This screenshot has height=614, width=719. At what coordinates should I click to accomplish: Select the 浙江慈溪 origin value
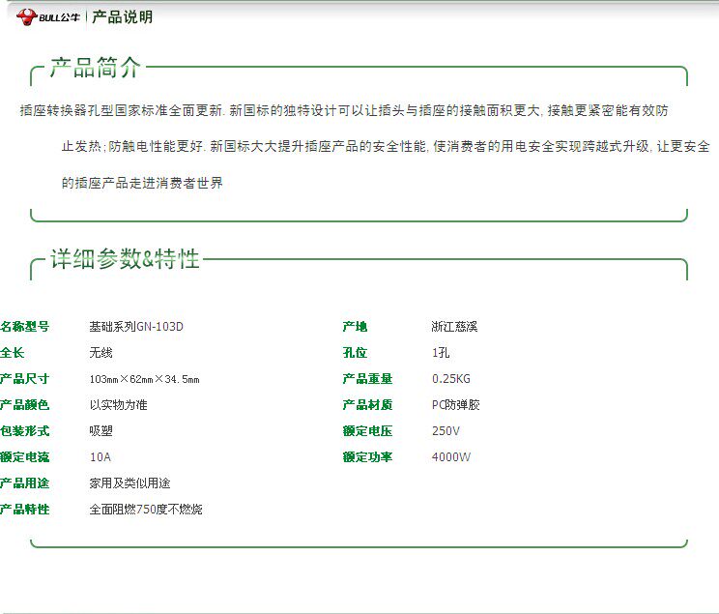[x=454, y=327]
